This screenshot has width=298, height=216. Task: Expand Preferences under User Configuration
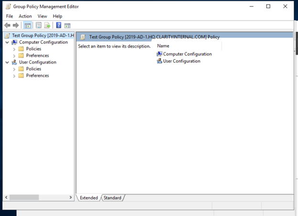14,76
